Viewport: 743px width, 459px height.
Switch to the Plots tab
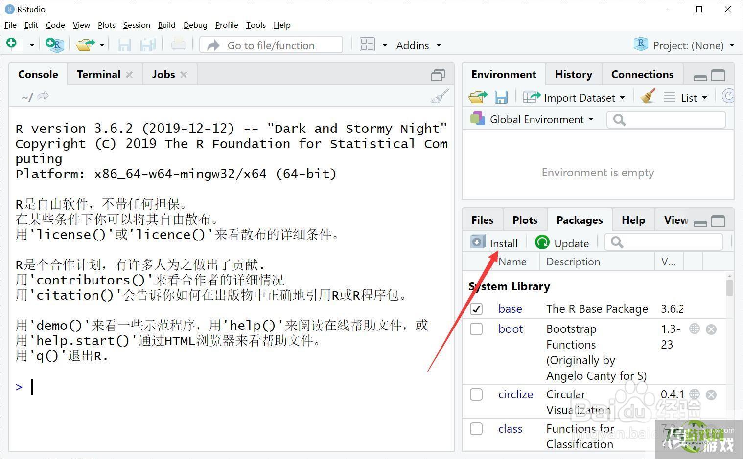click(x=525, y=220)
